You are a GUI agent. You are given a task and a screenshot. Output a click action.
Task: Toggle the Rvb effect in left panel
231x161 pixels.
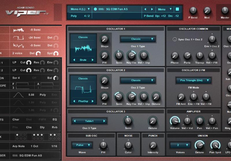click(55, 127)
